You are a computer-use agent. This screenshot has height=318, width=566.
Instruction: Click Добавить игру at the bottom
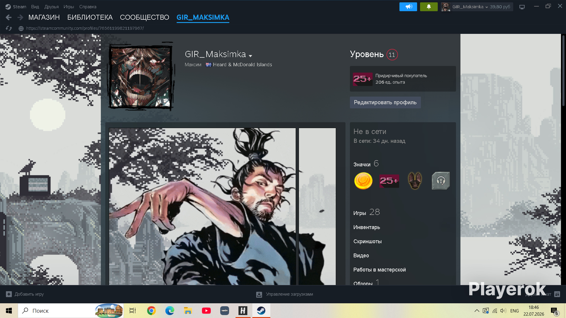click(x=29, y=294)
